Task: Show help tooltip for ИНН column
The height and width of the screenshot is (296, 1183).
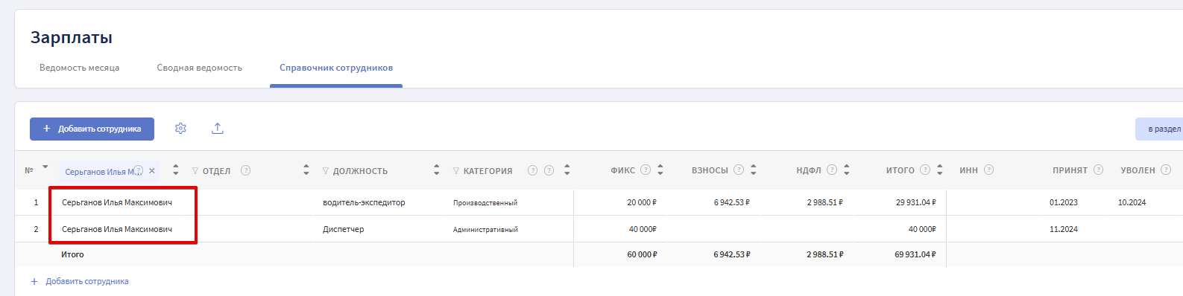Action: (989, 170)
